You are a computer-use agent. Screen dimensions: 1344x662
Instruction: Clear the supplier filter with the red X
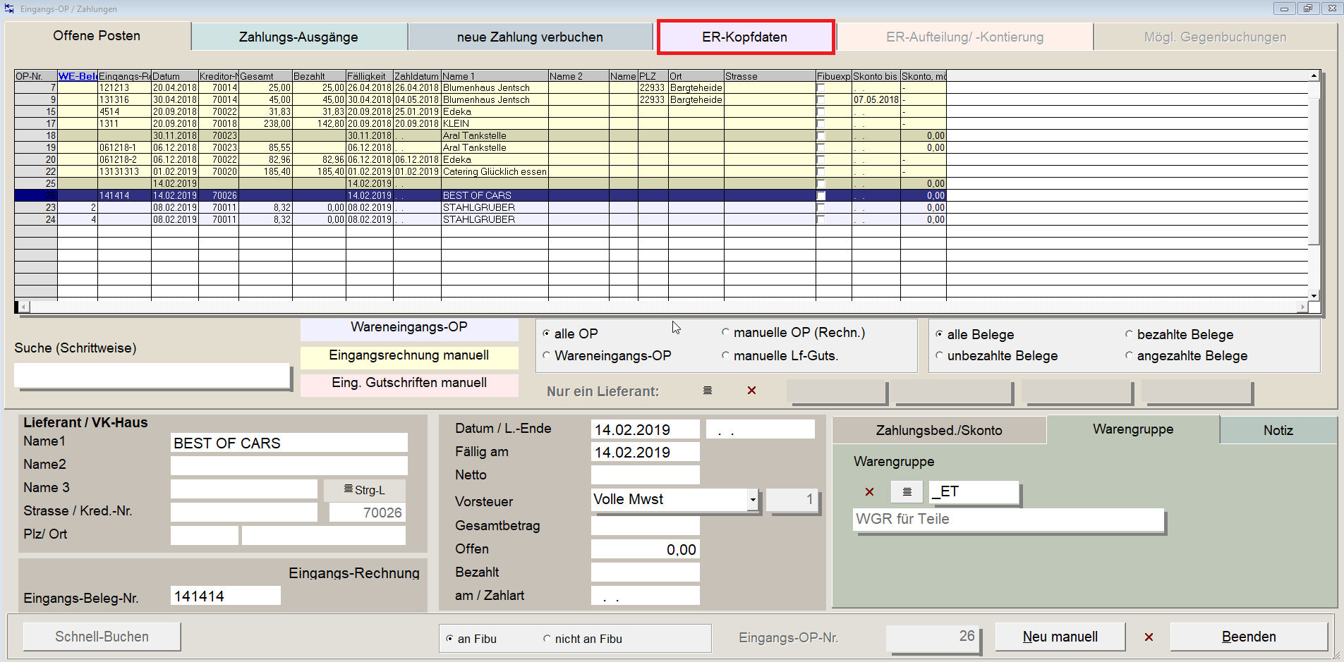(x=751, y=391)
